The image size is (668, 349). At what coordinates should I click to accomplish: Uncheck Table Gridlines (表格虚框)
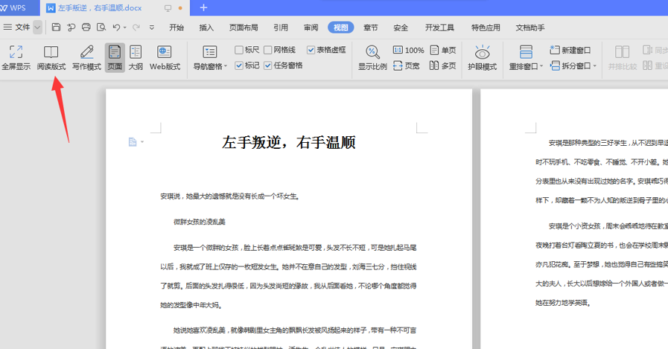click(x=311, y=50)
